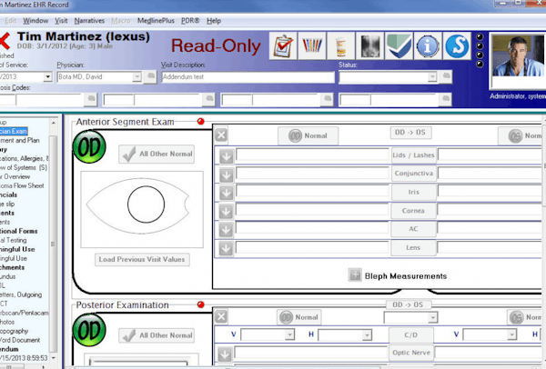The image size is (546, 369).
Task: Click the Visit Description field
Action: 248,77
